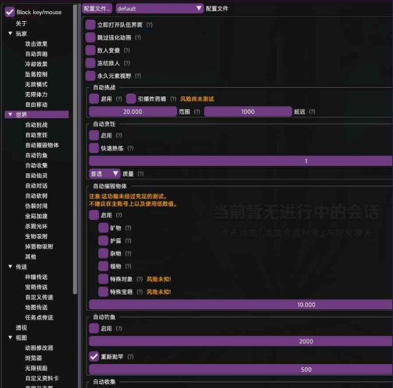This screenshot has width=393, height=388.
Task: Click the (?) help icon next to 范围
Action: tap(197, 112)
